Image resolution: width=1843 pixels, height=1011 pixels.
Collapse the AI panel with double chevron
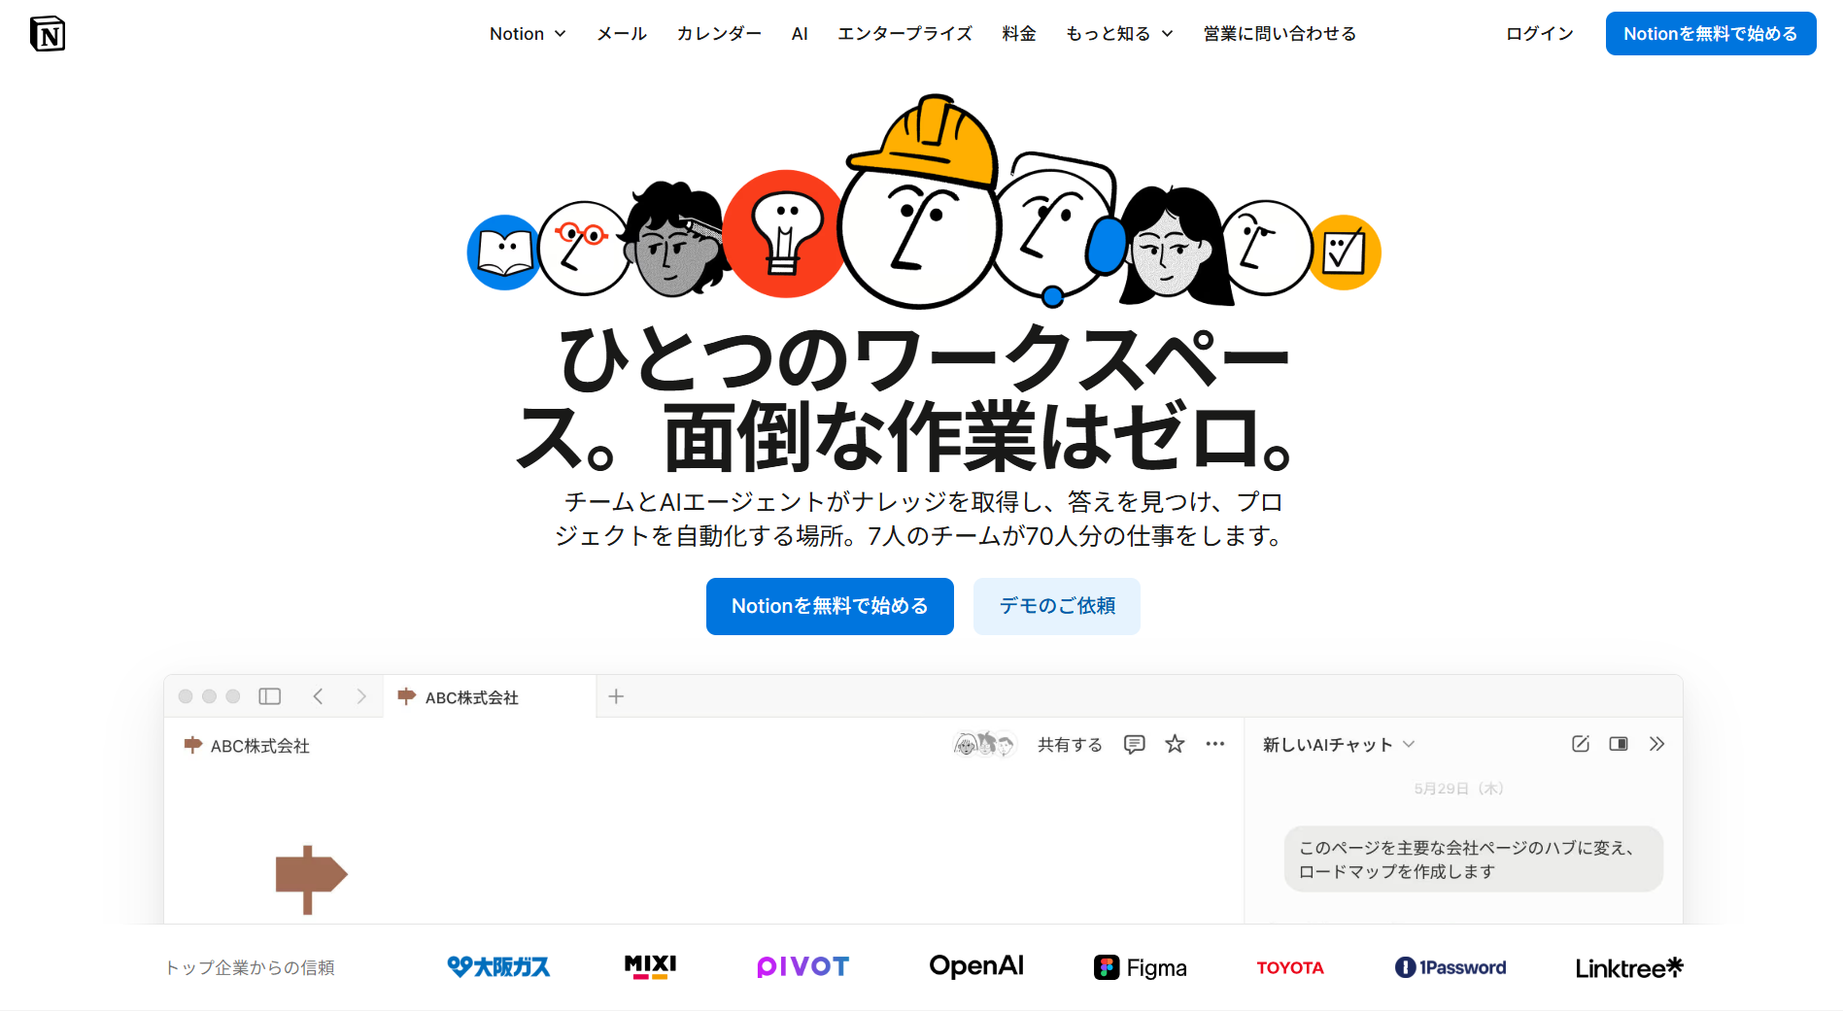[x=1657, y=744]
